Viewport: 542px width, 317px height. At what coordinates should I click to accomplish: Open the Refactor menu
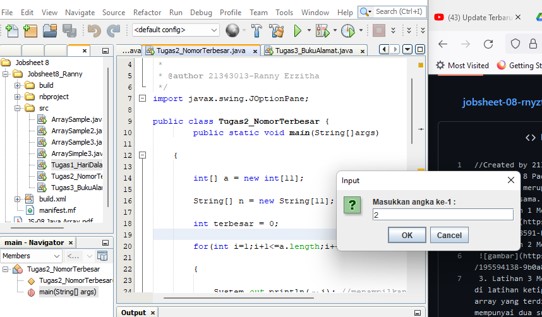coord(147,13)
